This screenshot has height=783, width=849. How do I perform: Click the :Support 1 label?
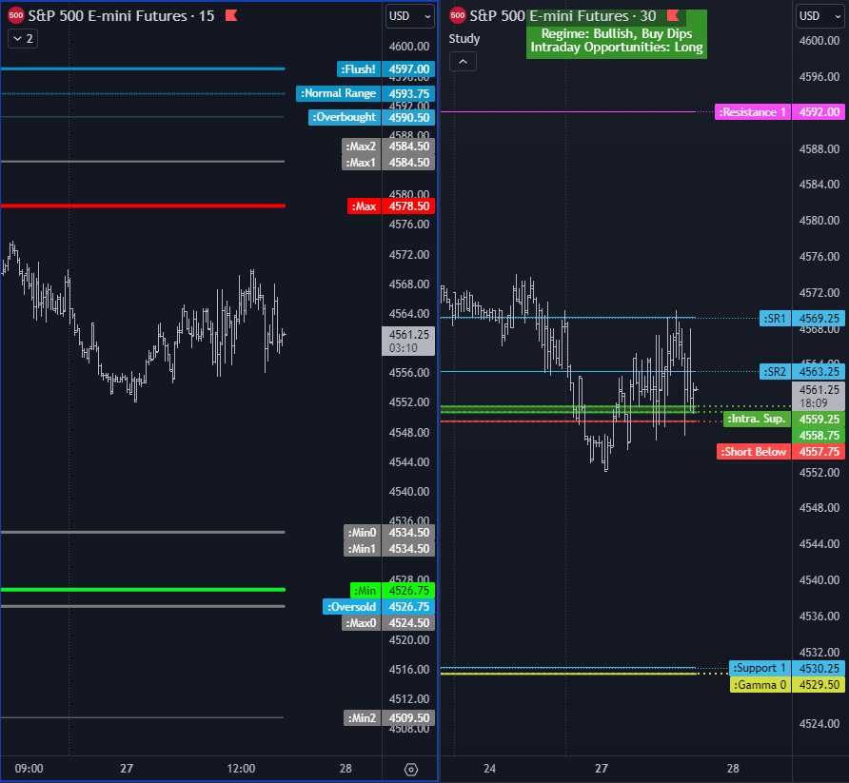coord(760,668)
